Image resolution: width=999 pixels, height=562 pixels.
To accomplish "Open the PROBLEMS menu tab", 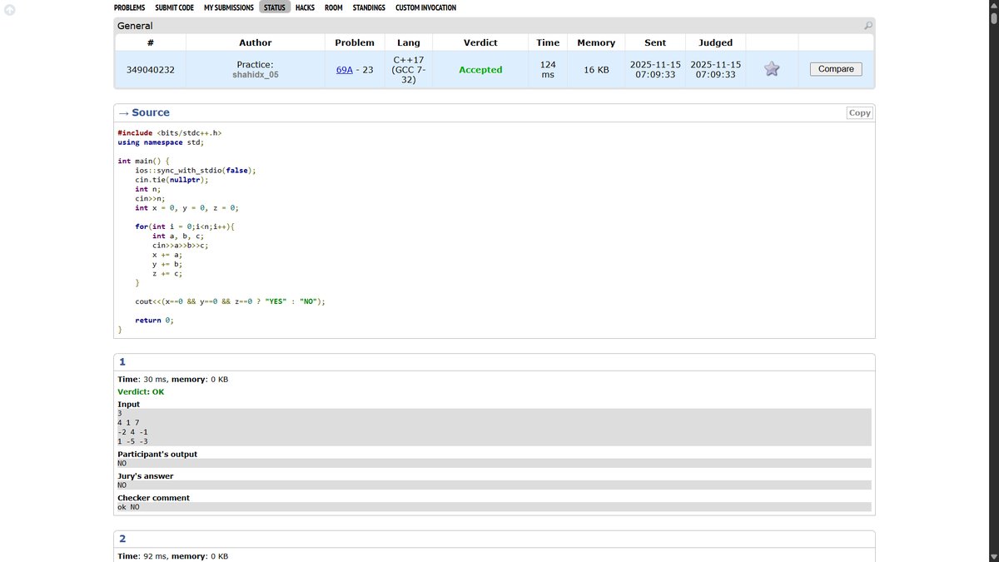I will point(129,7).
